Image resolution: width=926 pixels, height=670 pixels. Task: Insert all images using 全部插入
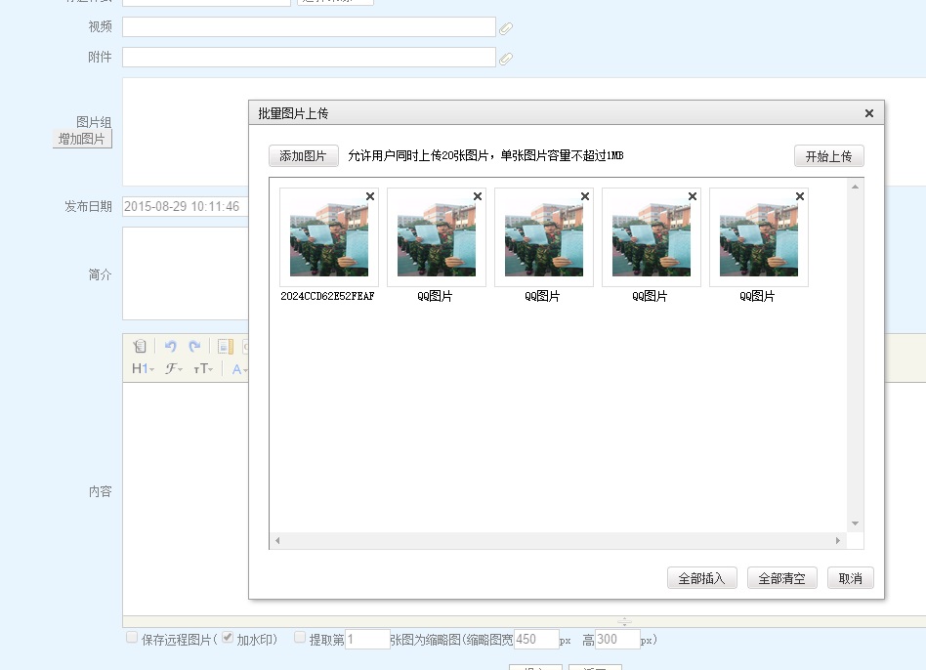pos(701,578)
